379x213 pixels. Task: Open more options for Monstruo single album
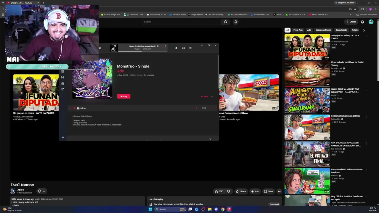coord(212,96)
